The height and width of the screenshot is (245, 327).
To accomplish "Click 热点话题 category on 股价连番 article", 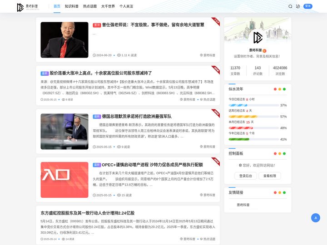I will 208,99.
